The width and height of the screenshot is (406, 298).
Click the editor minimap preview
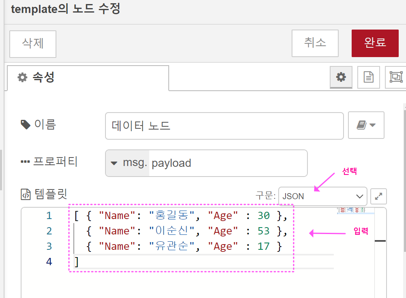pos(355,211)
